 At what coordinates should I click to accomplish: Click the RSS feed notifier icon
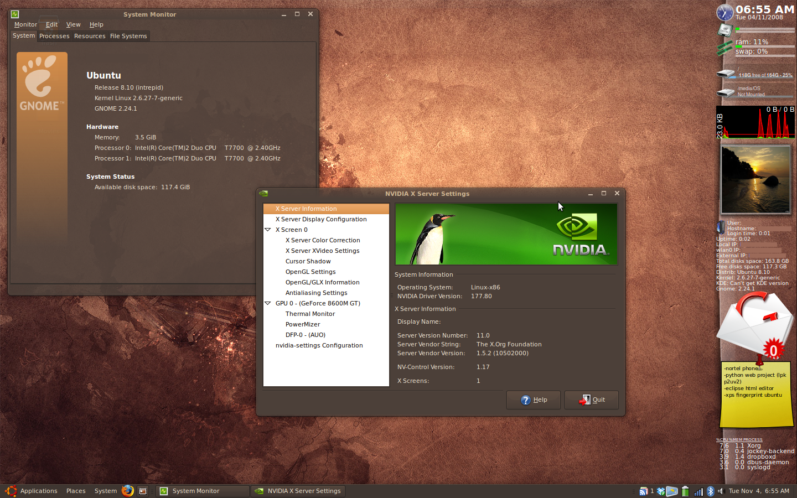pyautogui.click(x=643, y=491)
